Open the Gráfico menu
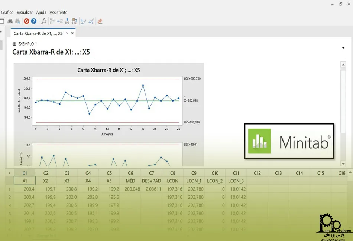 tap(7, 12)
